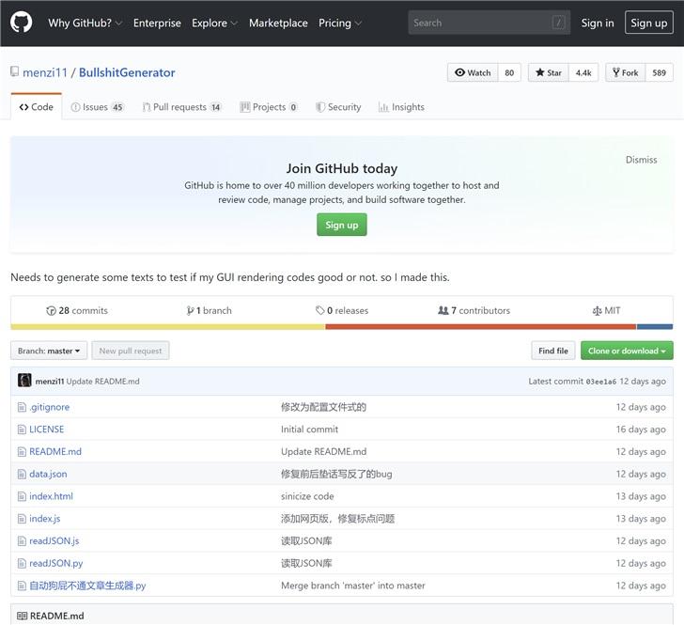Viewport: 684px width, 625px height.
Task: Expand the Why GitHub? menu
Action: point(85,23)
